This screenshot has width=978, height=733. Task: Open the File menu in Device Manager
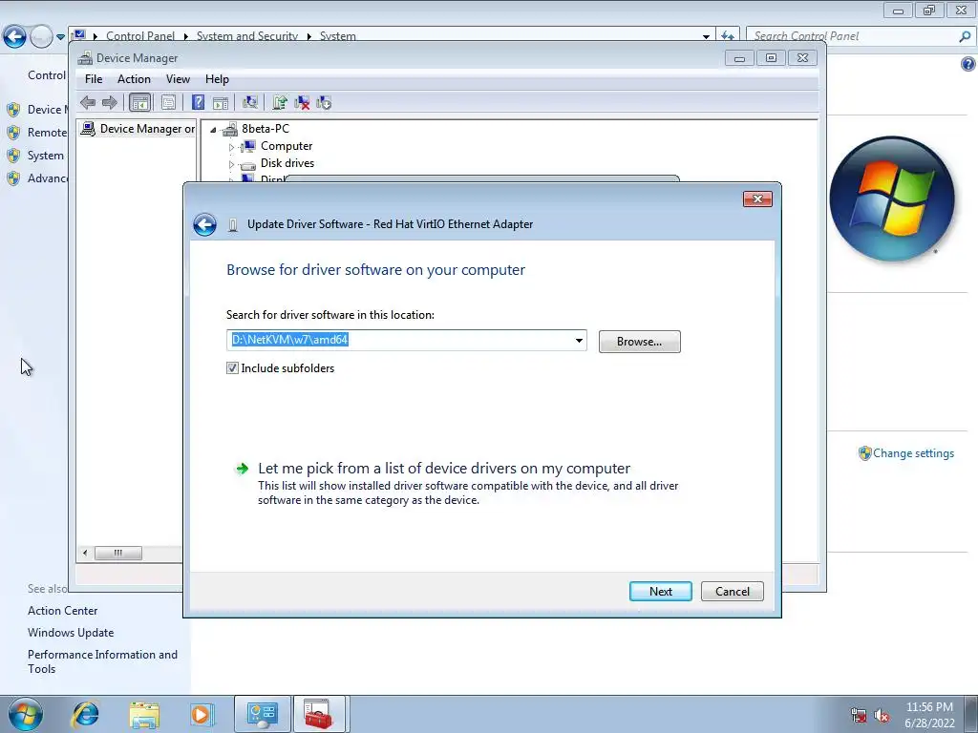click(x=94, y=79)
